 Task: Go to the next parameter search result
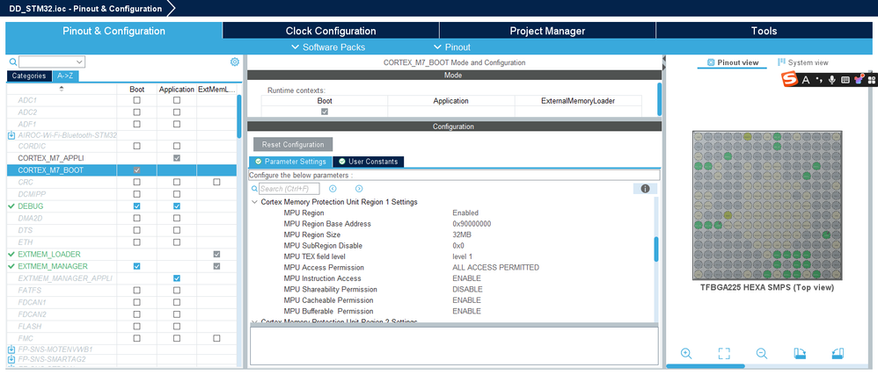(x=359, y=189)
